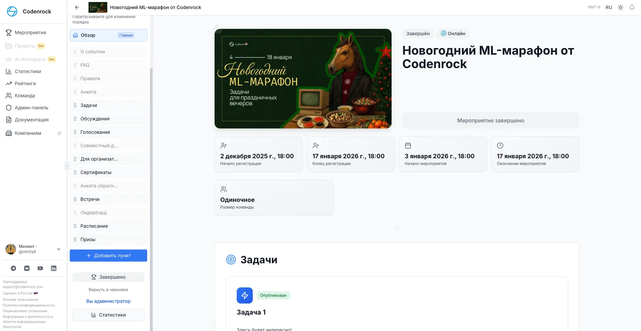Click the pencil edit icon above banner
Viewport: 641px width, 331px height.
(x=216, y=27)
